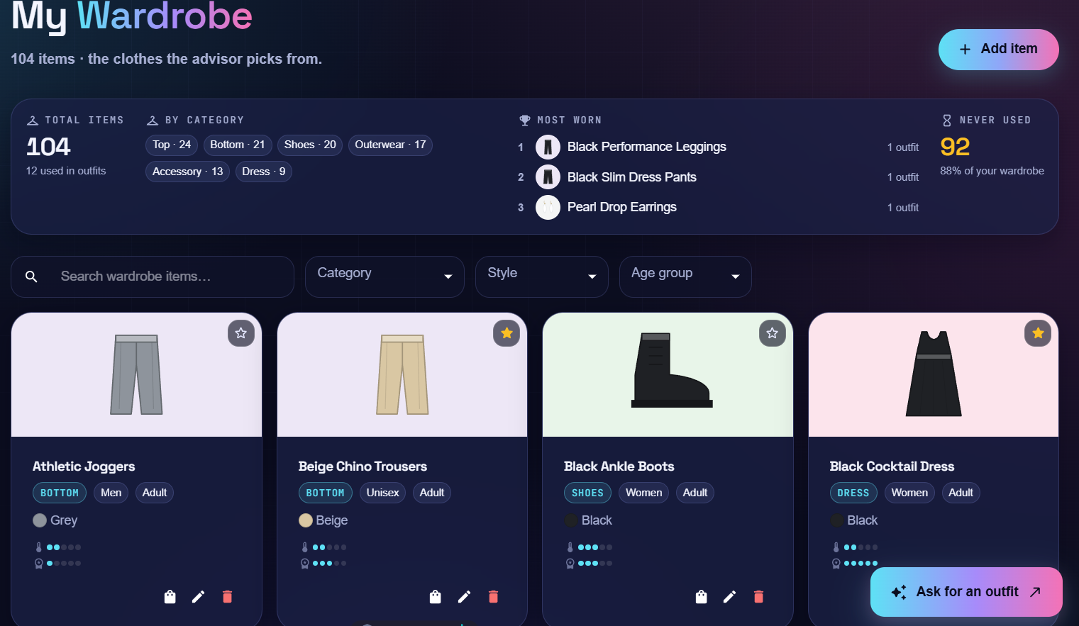Click the Most Worn trophy icon
The image size is (1079, 626).
[x=525, y=121]
